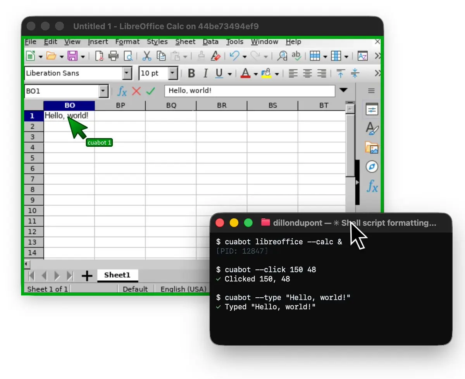The width and height of the screenshot is (465, 379).
Task: Toggle Center Vertically alignment
Action: click(x=355, y=73)
